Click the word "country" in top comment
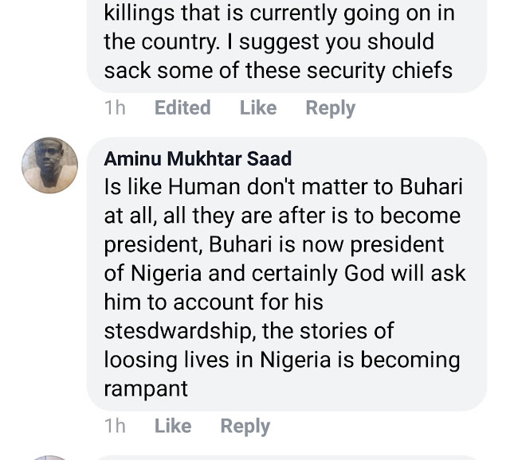 pos(175,41)
